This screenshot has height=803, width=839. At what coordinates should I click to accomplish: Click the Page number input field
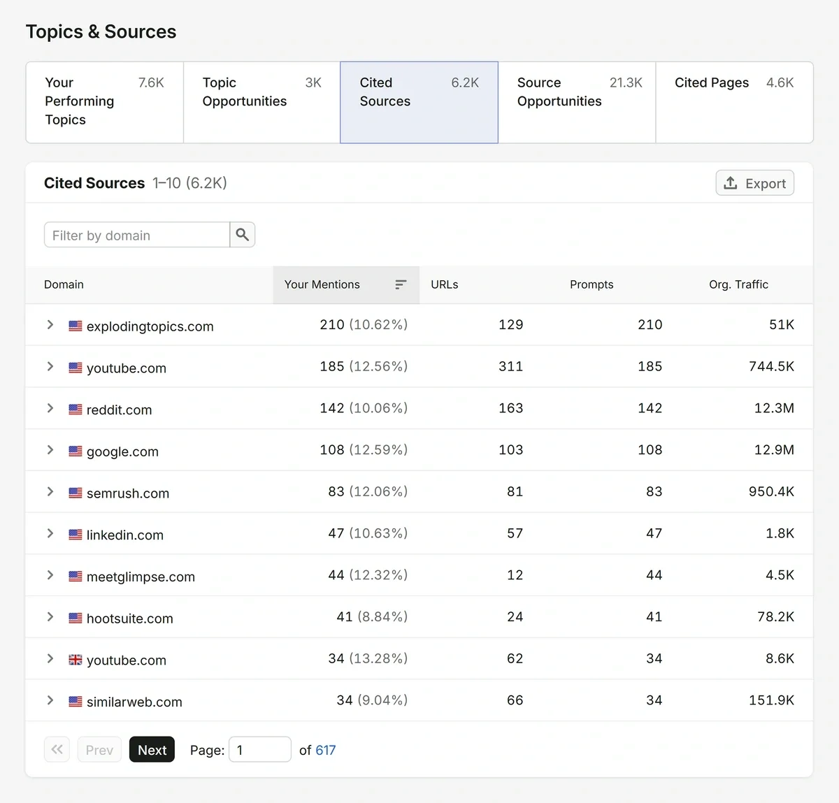click(260, 749)
